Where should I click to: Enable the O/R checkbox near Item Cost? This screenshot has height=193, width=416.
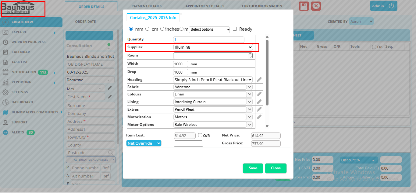point(200,135)
